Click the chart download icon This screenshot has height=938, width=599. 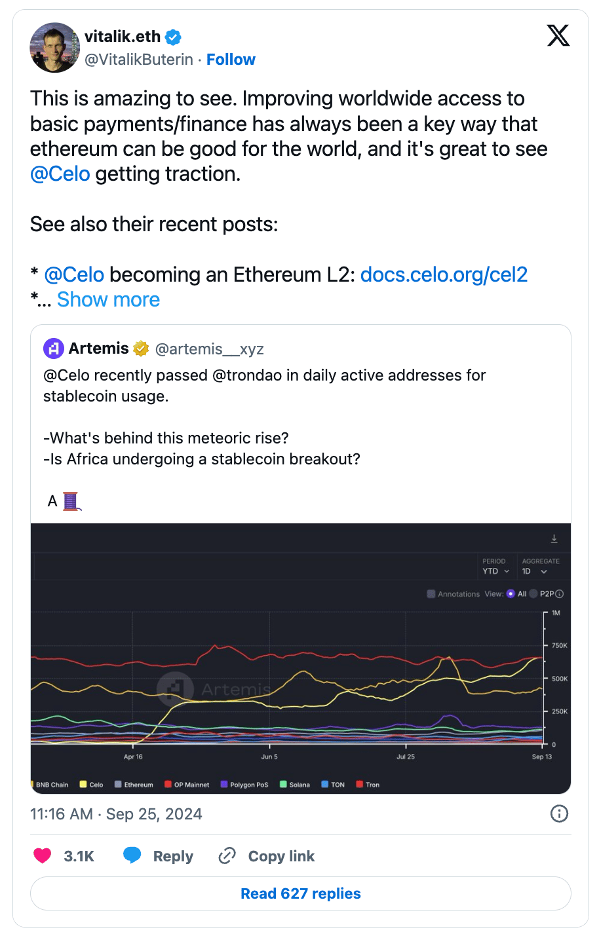click(x=554, y=538)
